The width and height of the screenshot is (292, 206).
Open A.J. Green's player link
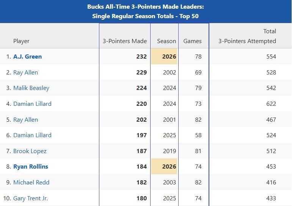(x=27, y=57)
